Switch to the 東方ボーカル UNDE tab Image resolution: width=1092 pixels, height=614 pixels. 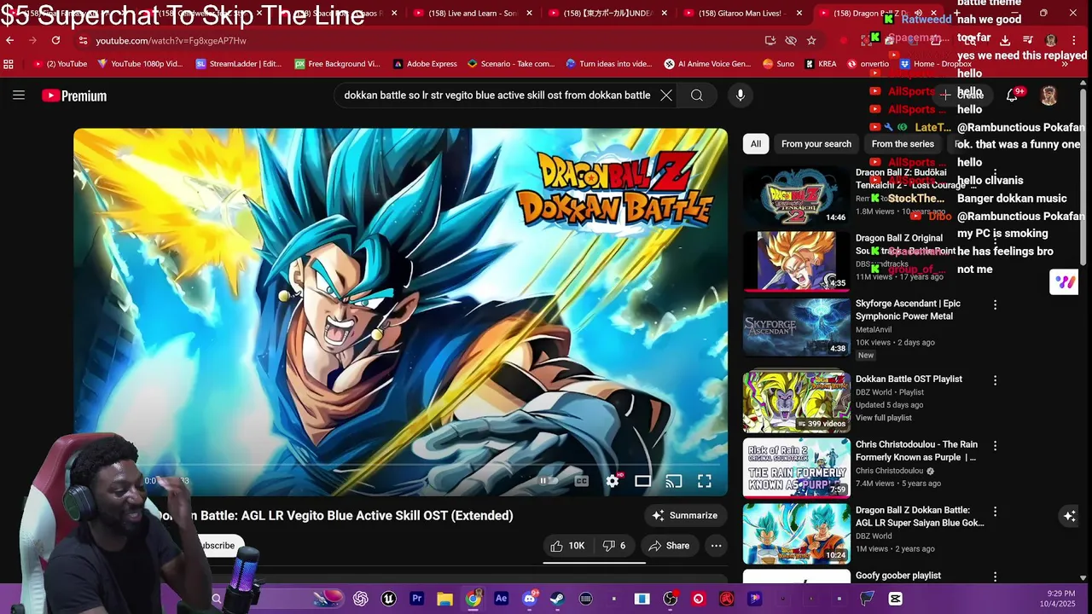click(x=608, y=13)
